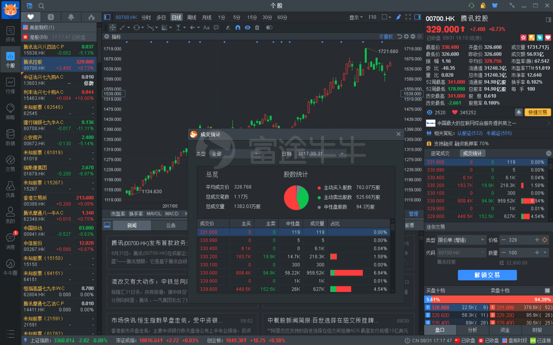Screen dimensions: 553x345
Task: Toggle the left panel layout icon in chart header
Action: (x=107, y=17)
